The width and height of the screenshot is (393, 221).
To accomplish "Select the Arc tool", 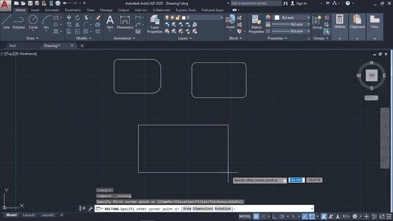I will tap(47, 22).
